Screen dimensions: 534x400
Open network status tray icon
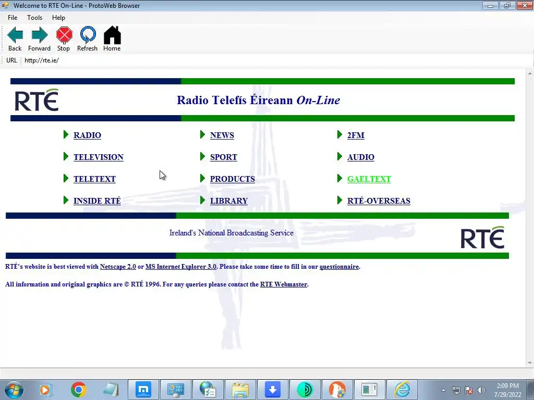(x=456, y=390)
